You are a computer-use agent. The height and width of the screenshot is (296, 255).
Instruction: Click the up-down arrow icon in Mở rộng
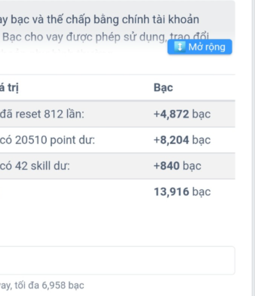pos(180,47)
